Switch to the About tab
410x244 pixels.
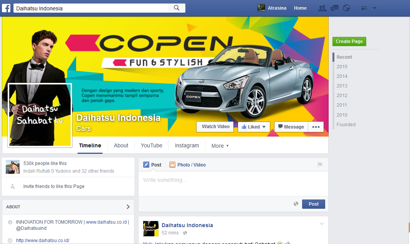121,145
